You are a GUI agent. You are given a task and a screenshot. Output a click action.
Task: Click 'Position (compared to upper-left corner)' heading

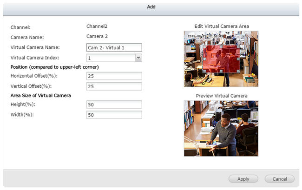55,67
